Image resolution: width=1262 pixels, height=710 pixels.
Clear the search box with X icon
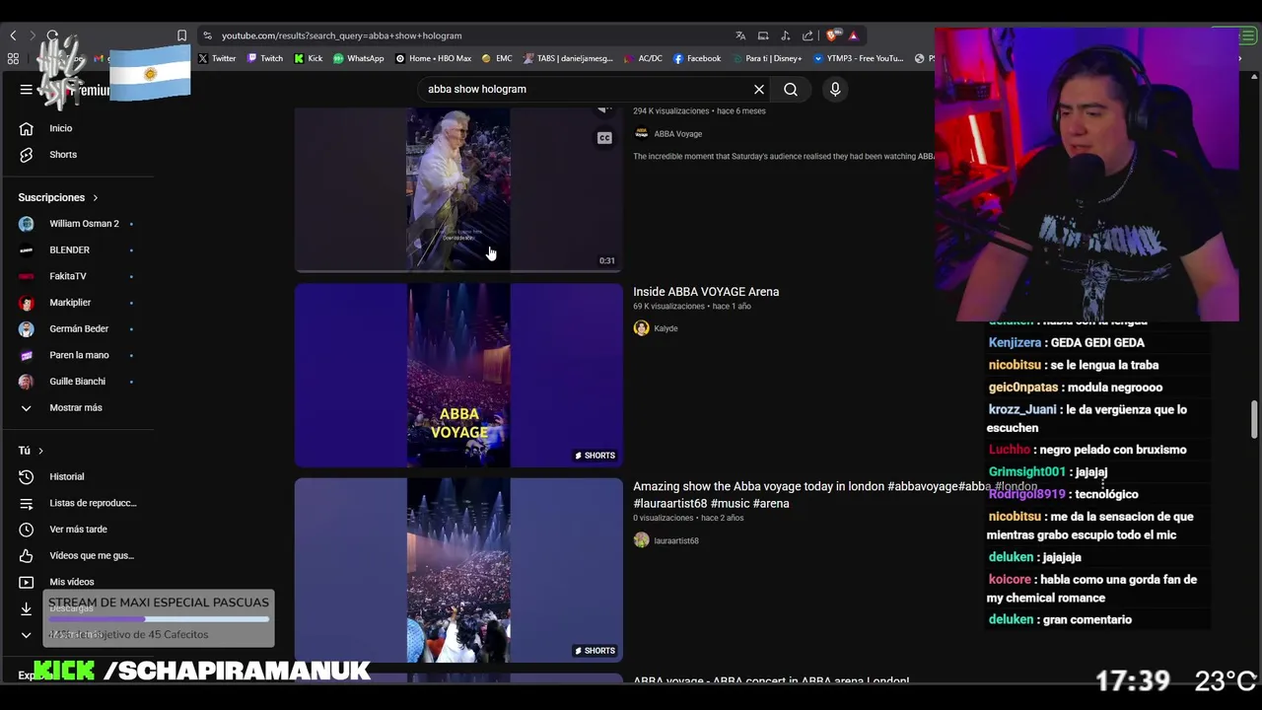(759, 90)
